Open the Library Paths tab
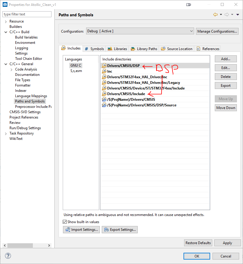This screenshot has width=243, height=264. [144, 49]
